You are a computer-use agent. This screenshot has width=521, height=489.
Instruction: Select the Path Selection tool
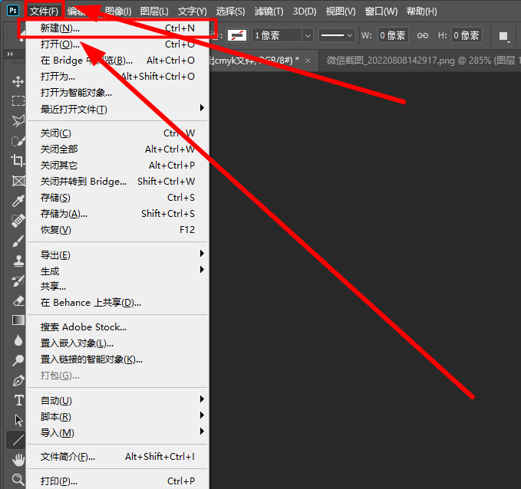18,420
